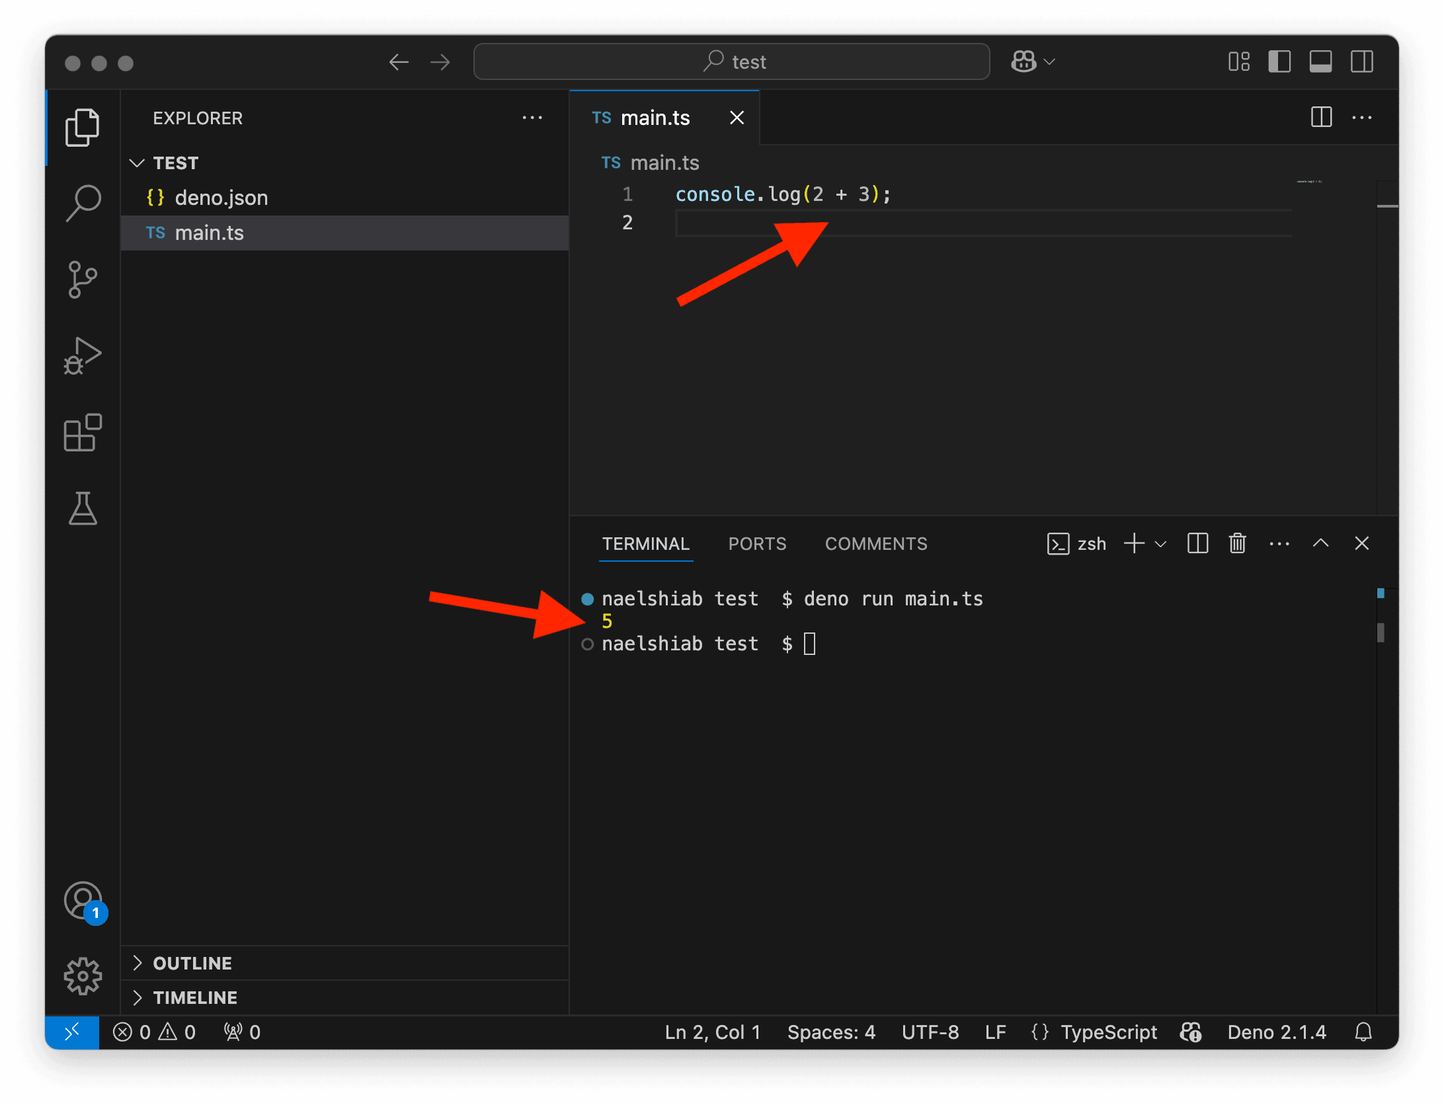Change indentation via Spaces: 4
Image resolution: width=1444 pixels, height=1105 pixels.
click(831, 1032)
